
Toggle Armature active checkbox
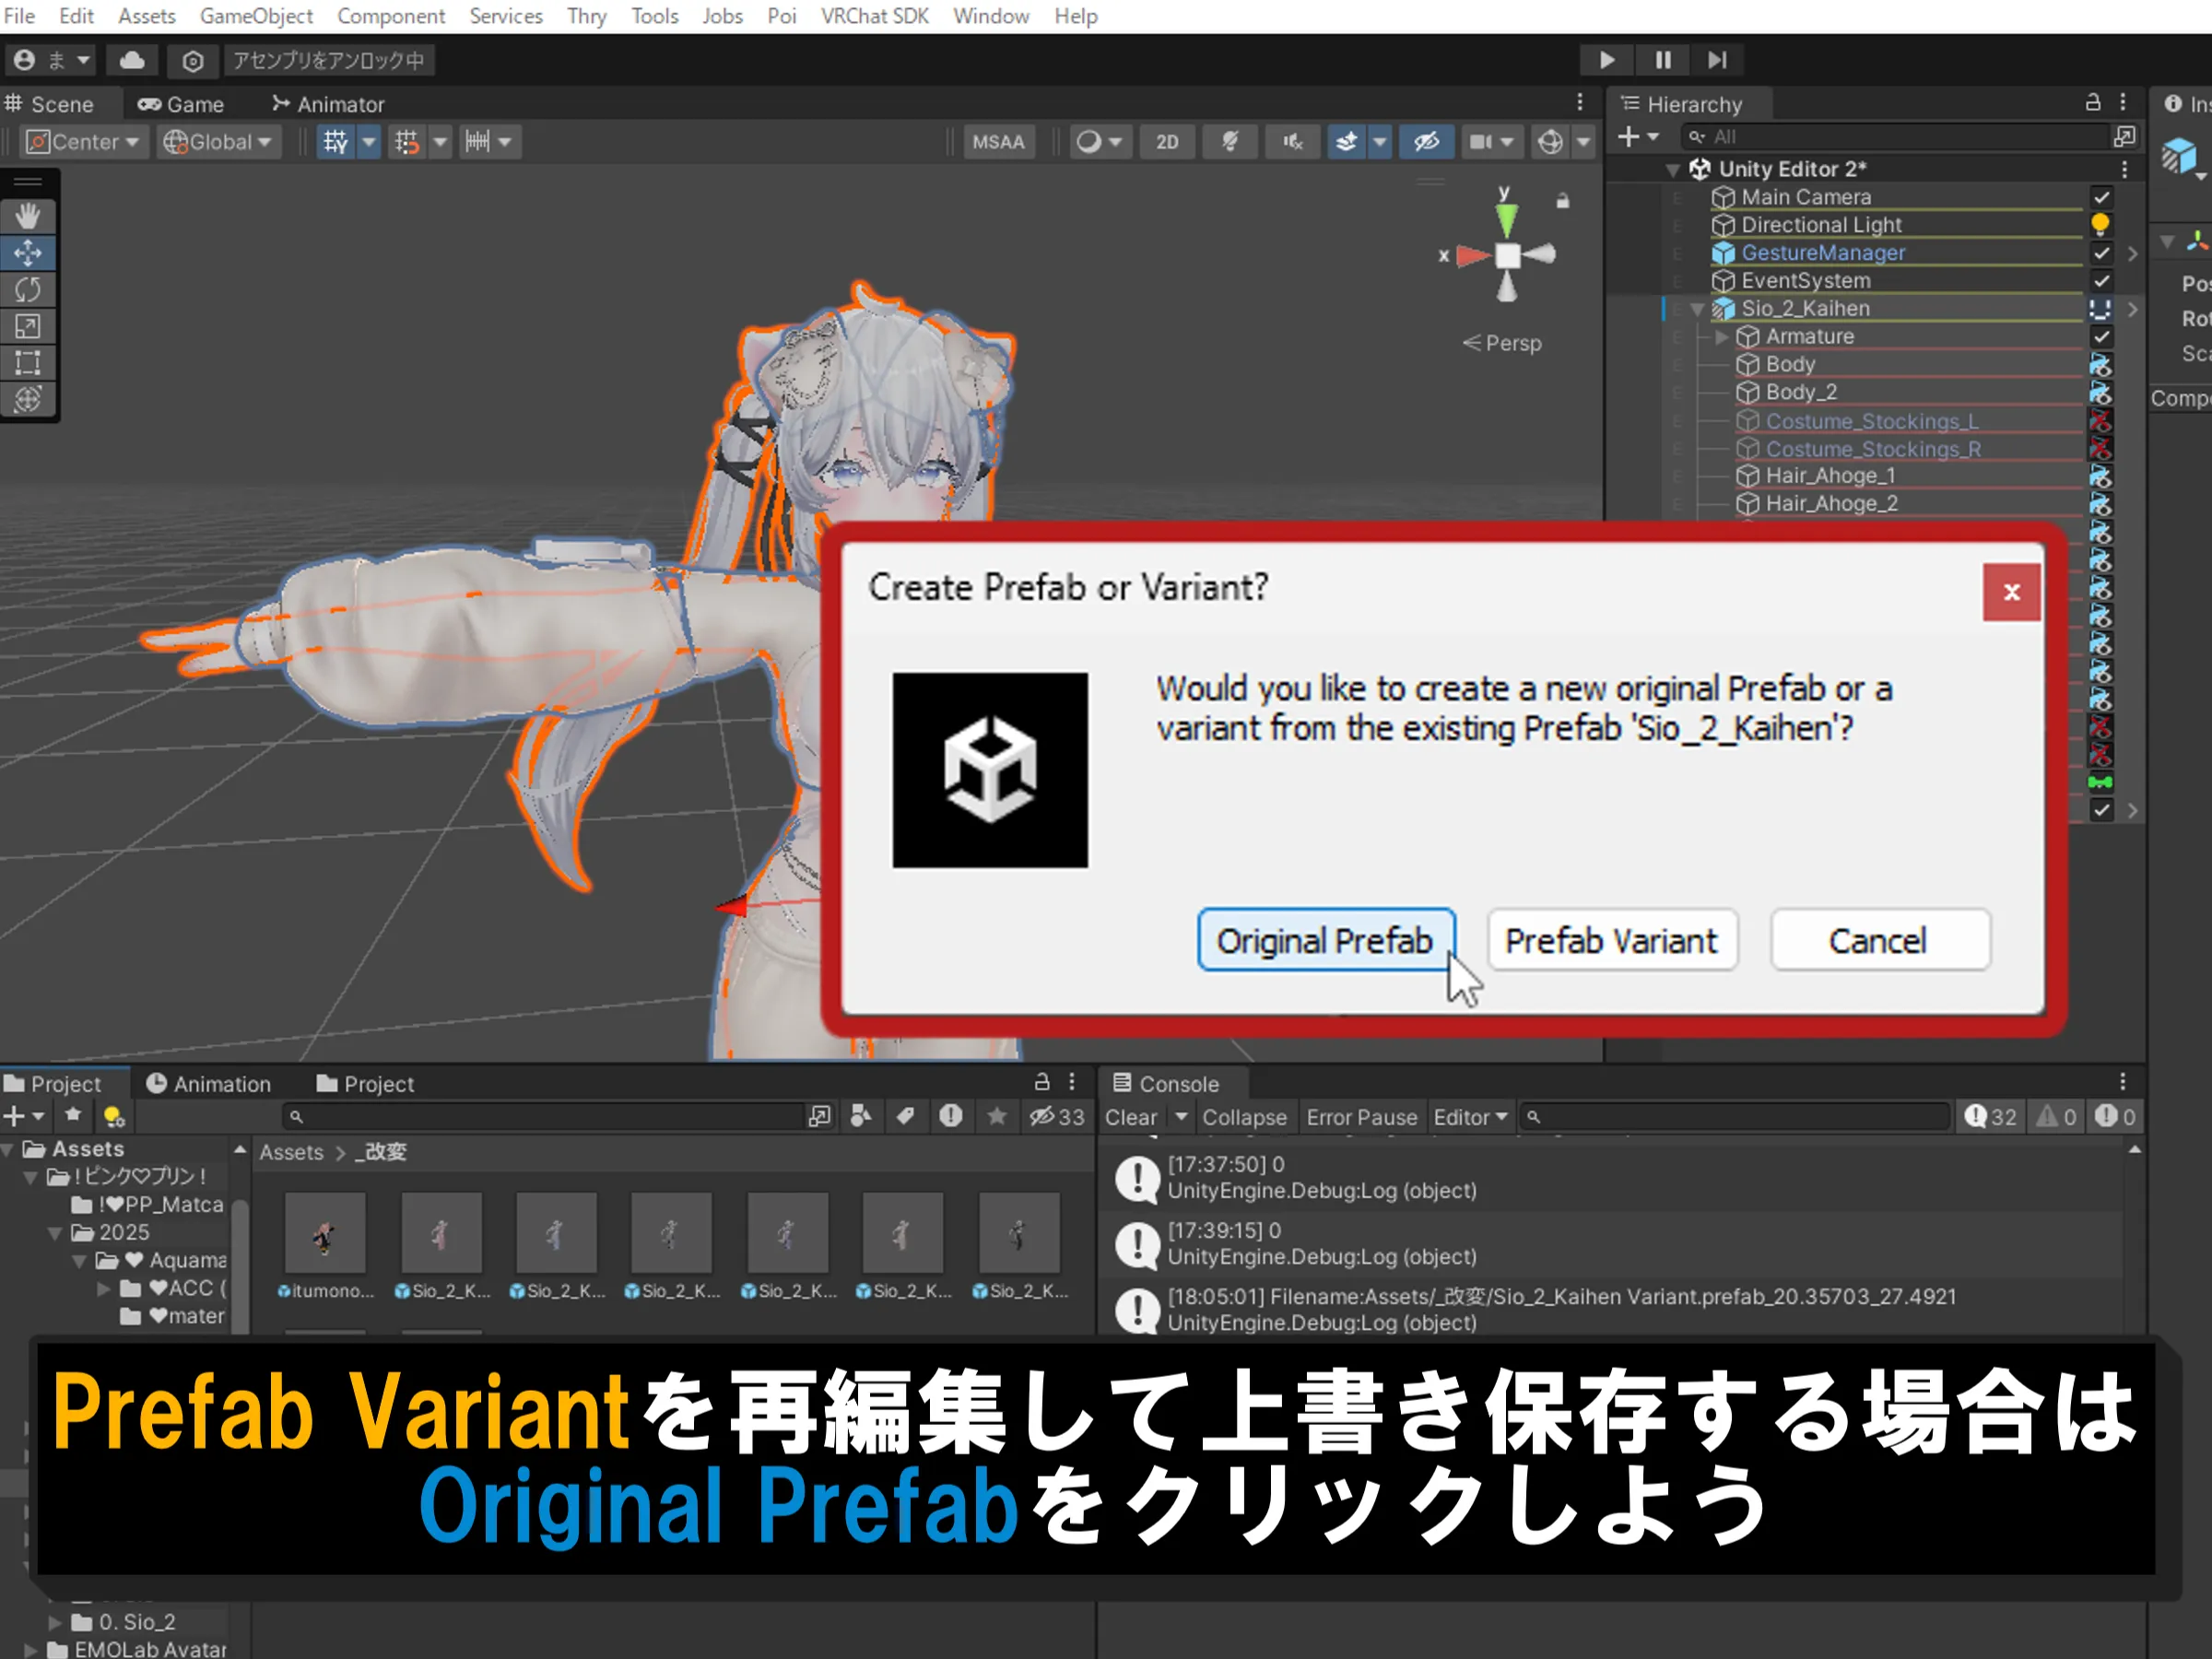[x=2101, y=337]
